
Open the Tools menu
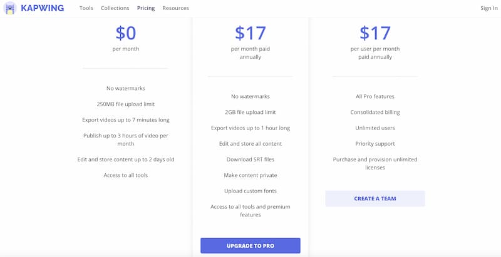coord(86,8)
